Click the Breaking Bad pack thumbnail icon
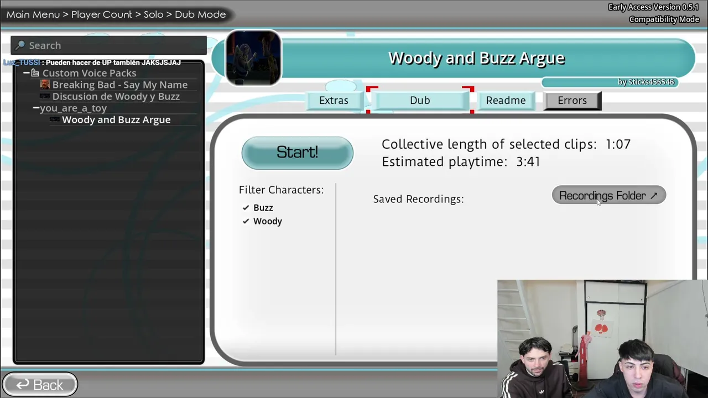The width and height of the screenshot is (708, 398). coord(45,85)
